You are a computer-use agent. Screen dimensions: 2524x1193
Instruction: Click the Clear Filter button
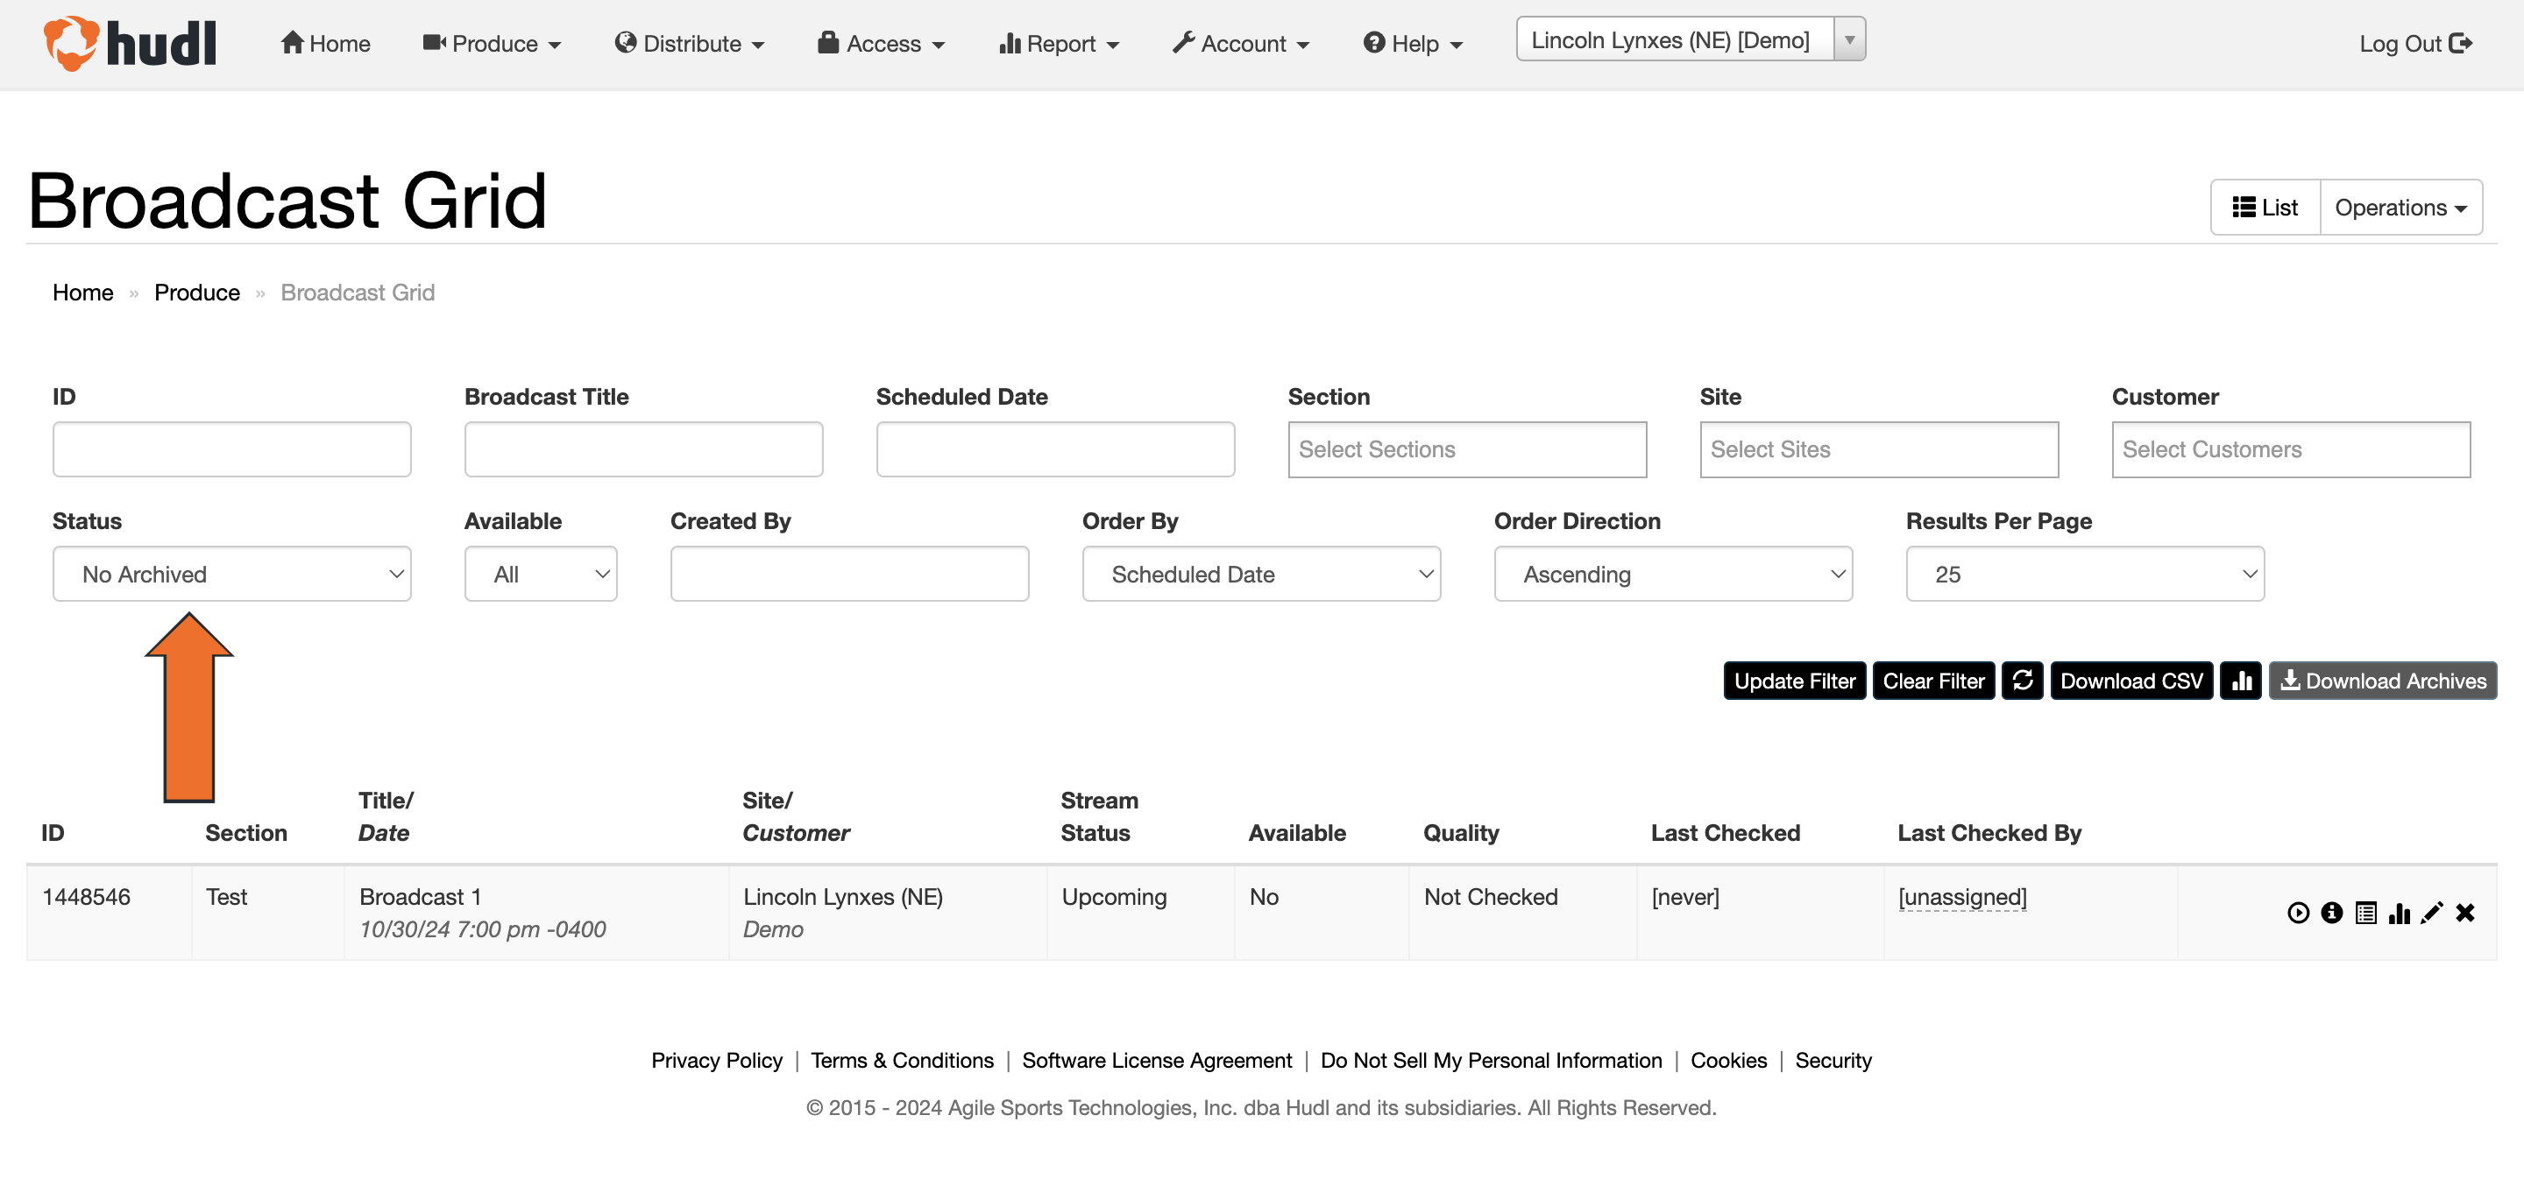pyautogui.click(x=1934, y=681)
